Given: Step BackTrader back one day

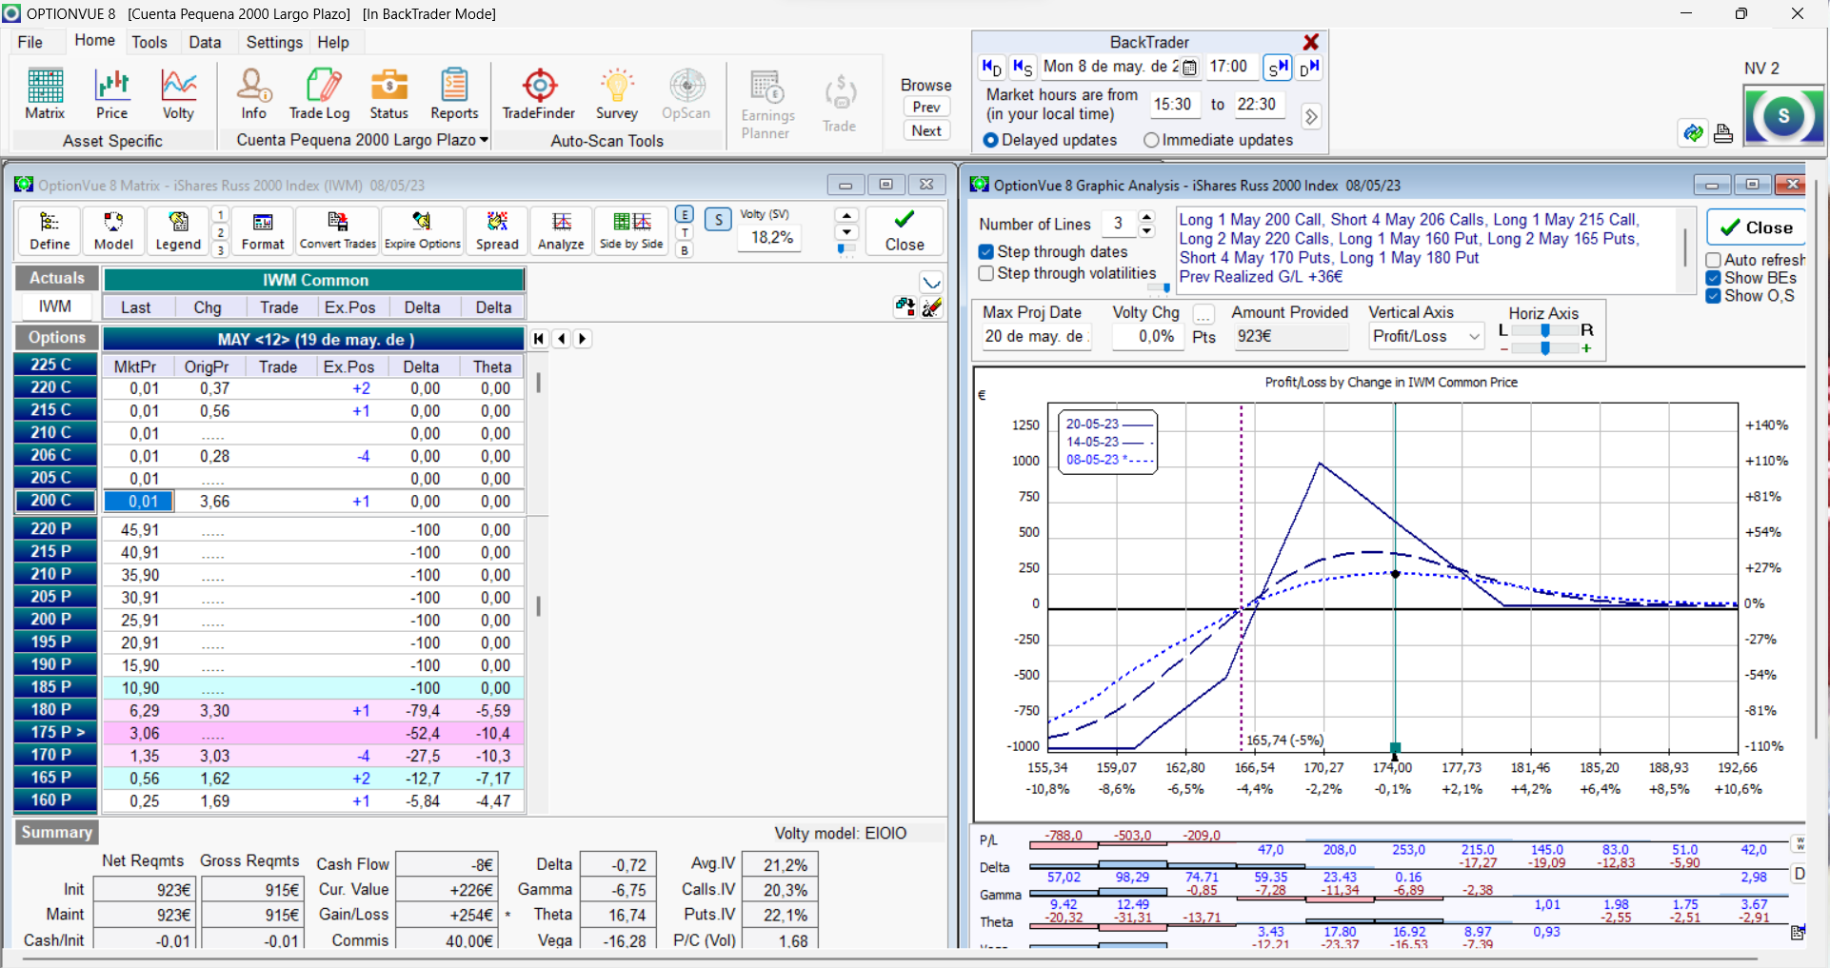Looking at the screenshot, I should coord(991,67).
